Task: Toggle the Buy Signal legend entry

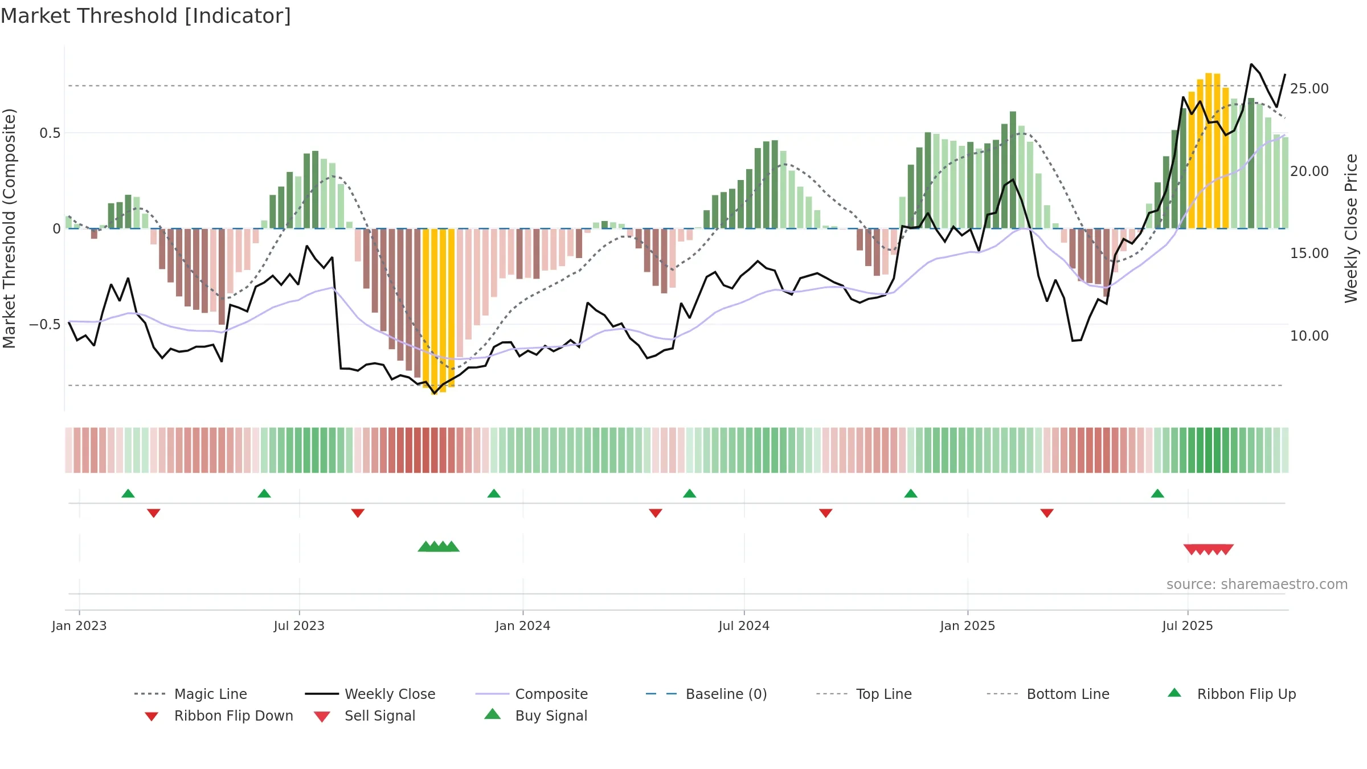Action: pyautogui.click(x=535, y=715)
